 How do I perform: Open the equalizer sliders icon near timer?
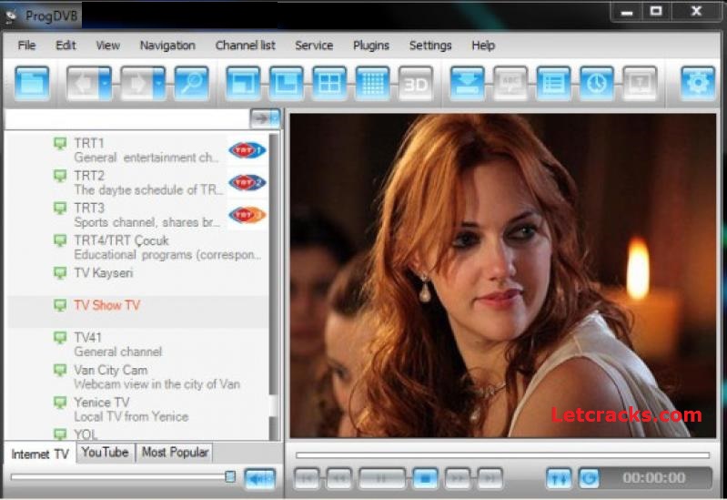(559, 479)
